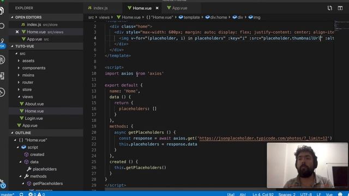The width and height of the screenshot is (349, 196).
Task: Click "this.getPlaceholders()" in the code
Action: [x=140, y=168]
